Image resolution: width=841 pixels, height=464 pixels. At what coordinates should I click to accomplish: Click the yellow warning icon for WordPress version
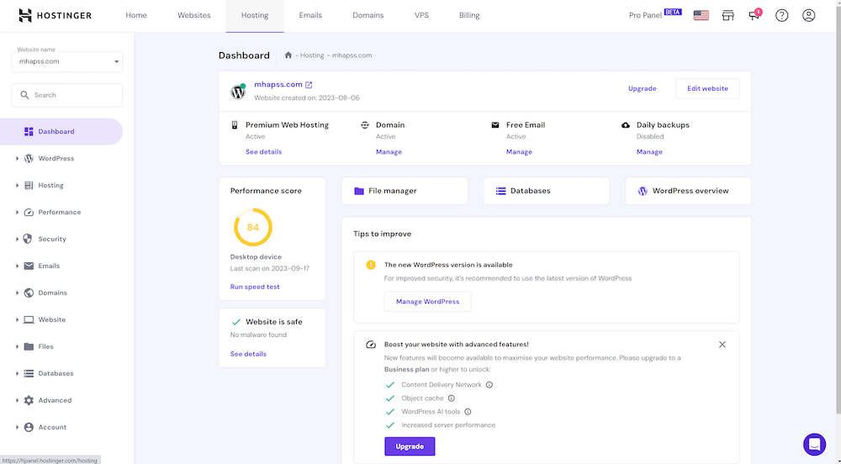[371, 265]
